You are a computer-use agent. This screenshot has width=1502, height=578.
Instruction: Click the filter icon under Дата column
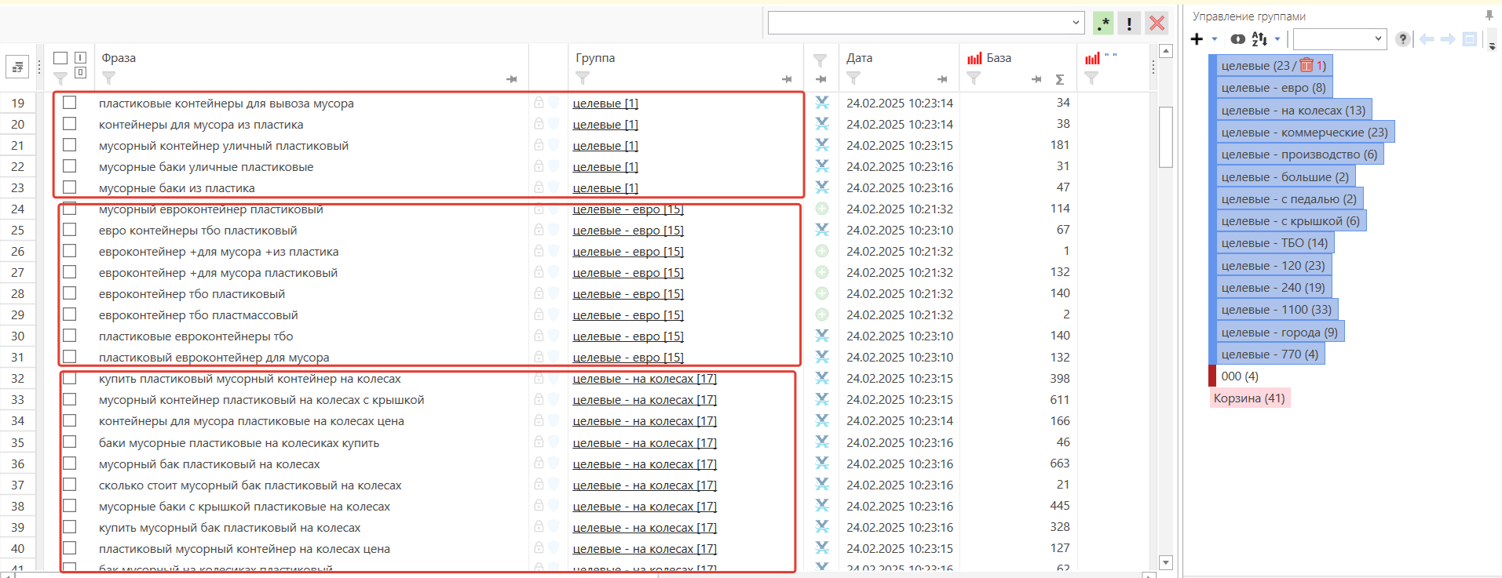[853, 78]
